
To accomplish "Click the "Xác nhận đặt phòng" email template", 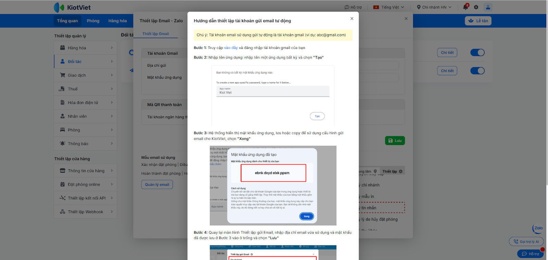I will coord(159,165).
